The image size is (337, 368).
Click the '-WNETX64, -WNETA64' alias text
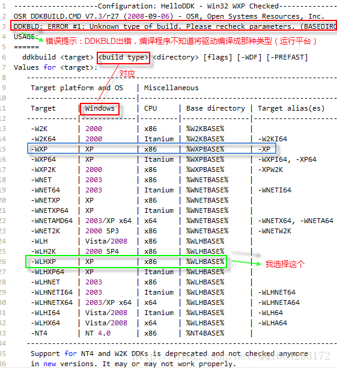(x=296, y=221)
